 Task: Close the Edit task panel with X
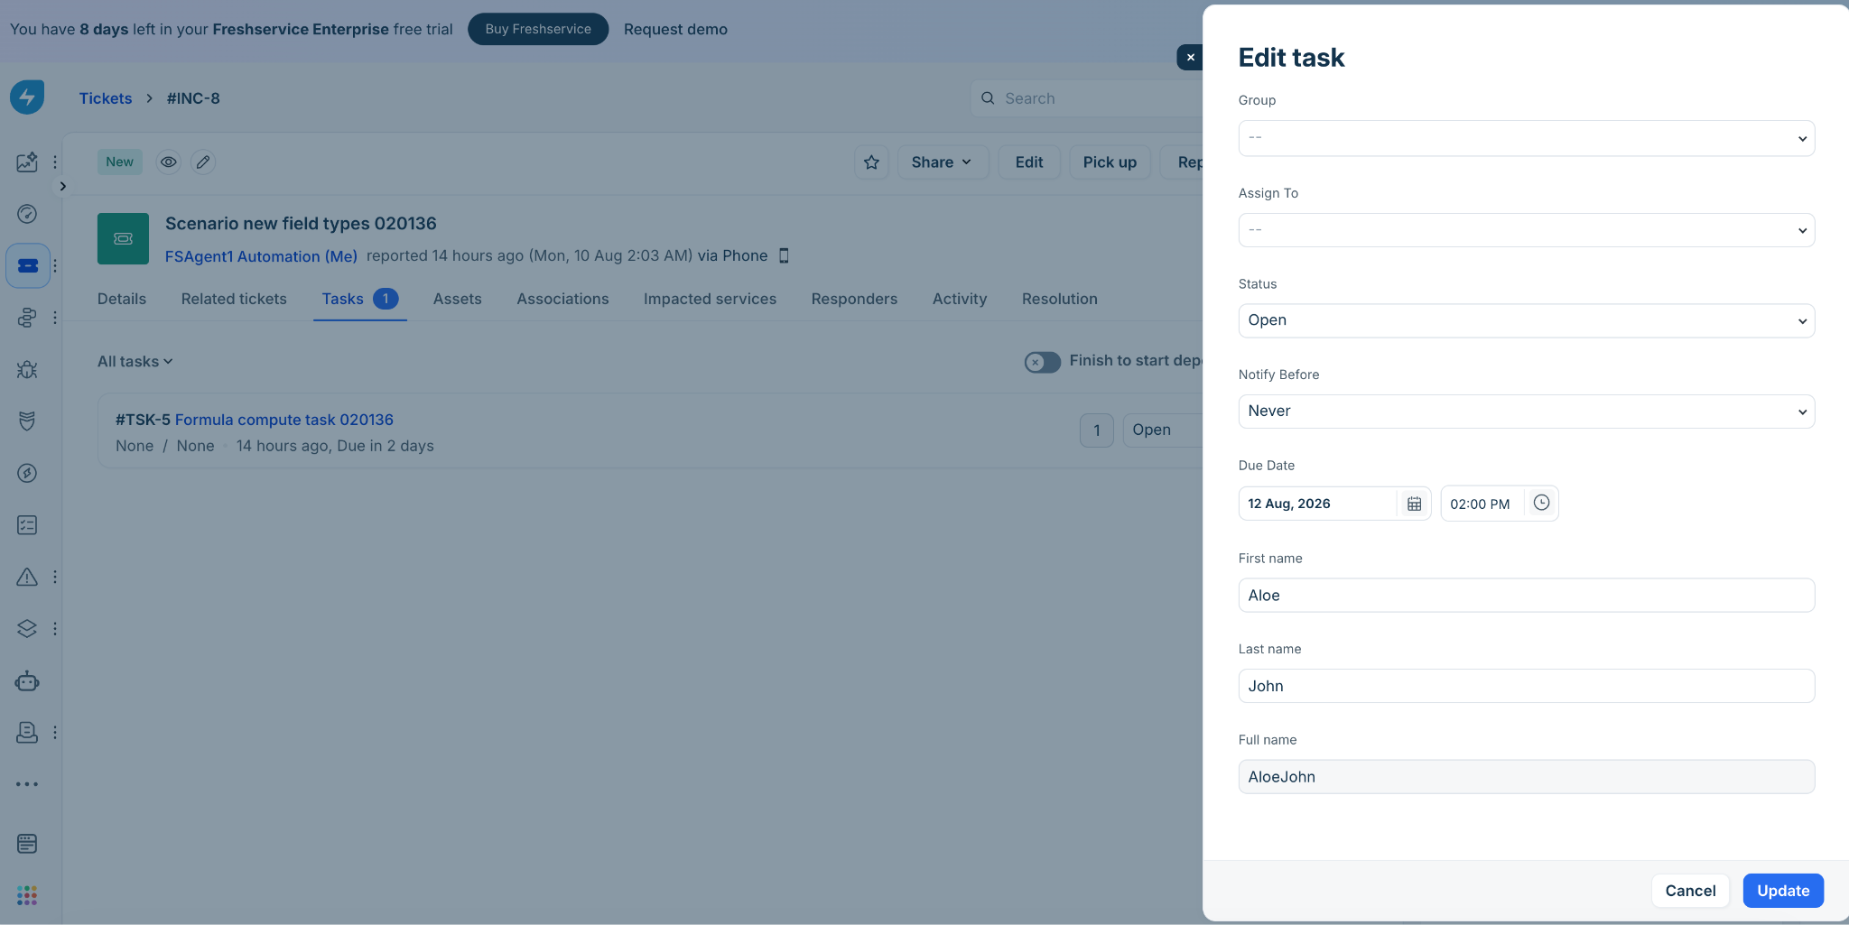(1190, 57)
